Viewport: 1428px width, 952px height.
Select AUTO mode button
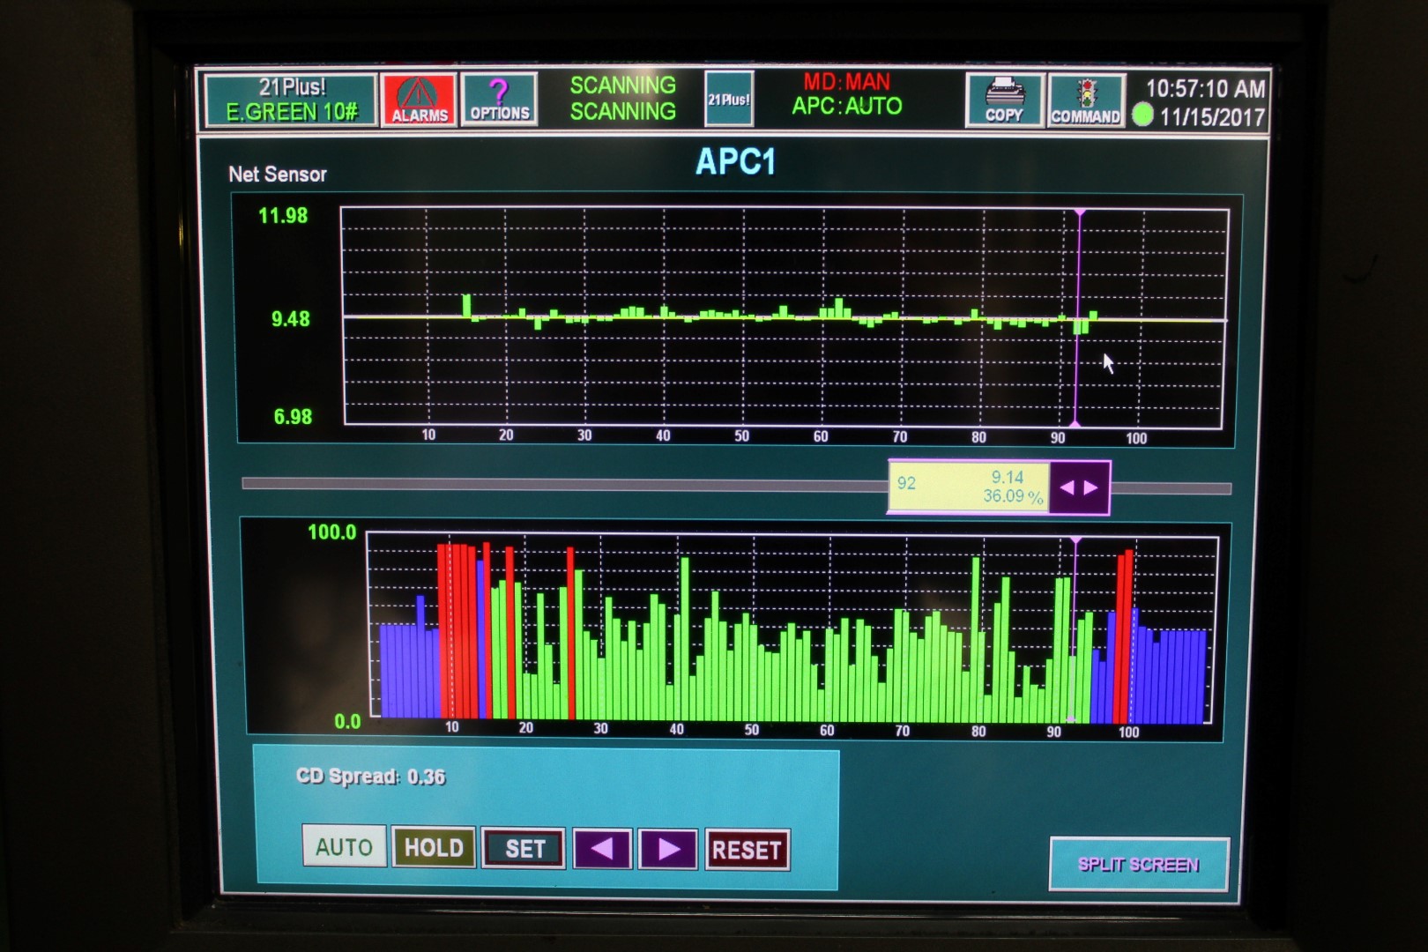(344, 846)
